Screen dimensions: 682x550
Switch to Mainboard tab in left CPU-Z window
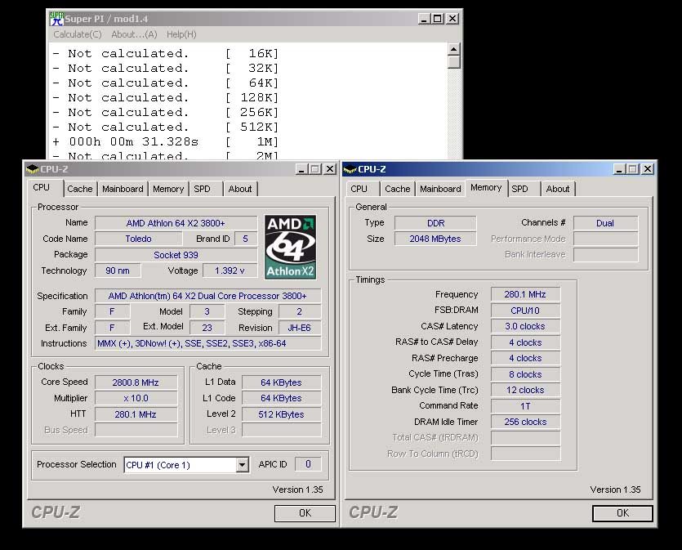pyautogui.click(x=123, y=189)
